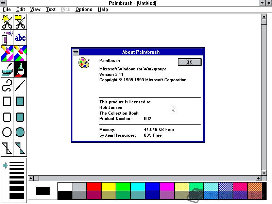
Task: Pick the teal color swatch
Action: tap(138, 195)
